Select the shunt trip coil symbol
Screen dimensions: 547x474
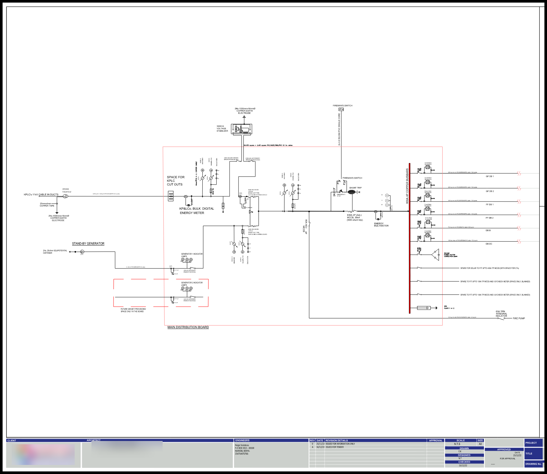click(351, 192)
